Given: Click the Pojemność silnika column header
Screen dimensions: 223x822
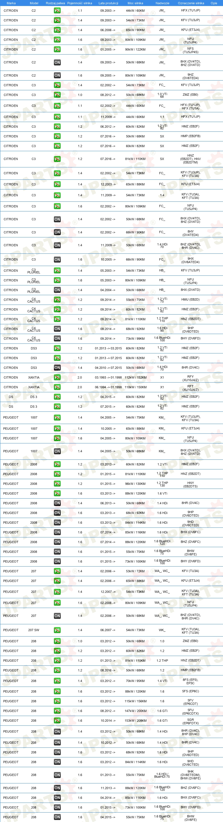Looking at the screenshot, I should 80,3.
